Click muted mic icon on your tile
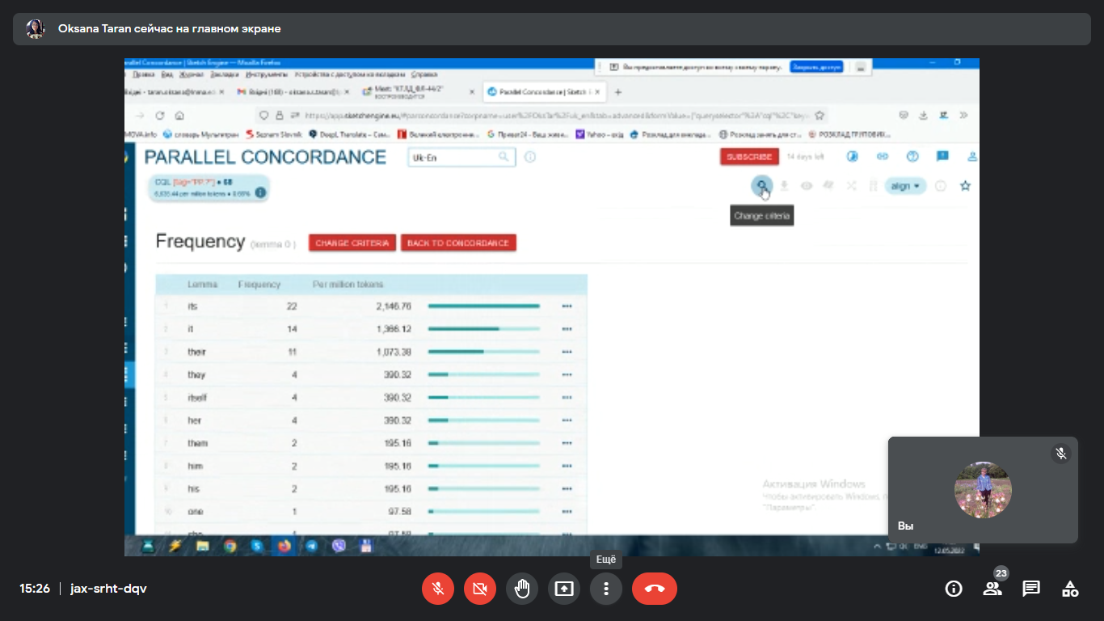This screenshot has height=621, width=1104. (1061, 454)
